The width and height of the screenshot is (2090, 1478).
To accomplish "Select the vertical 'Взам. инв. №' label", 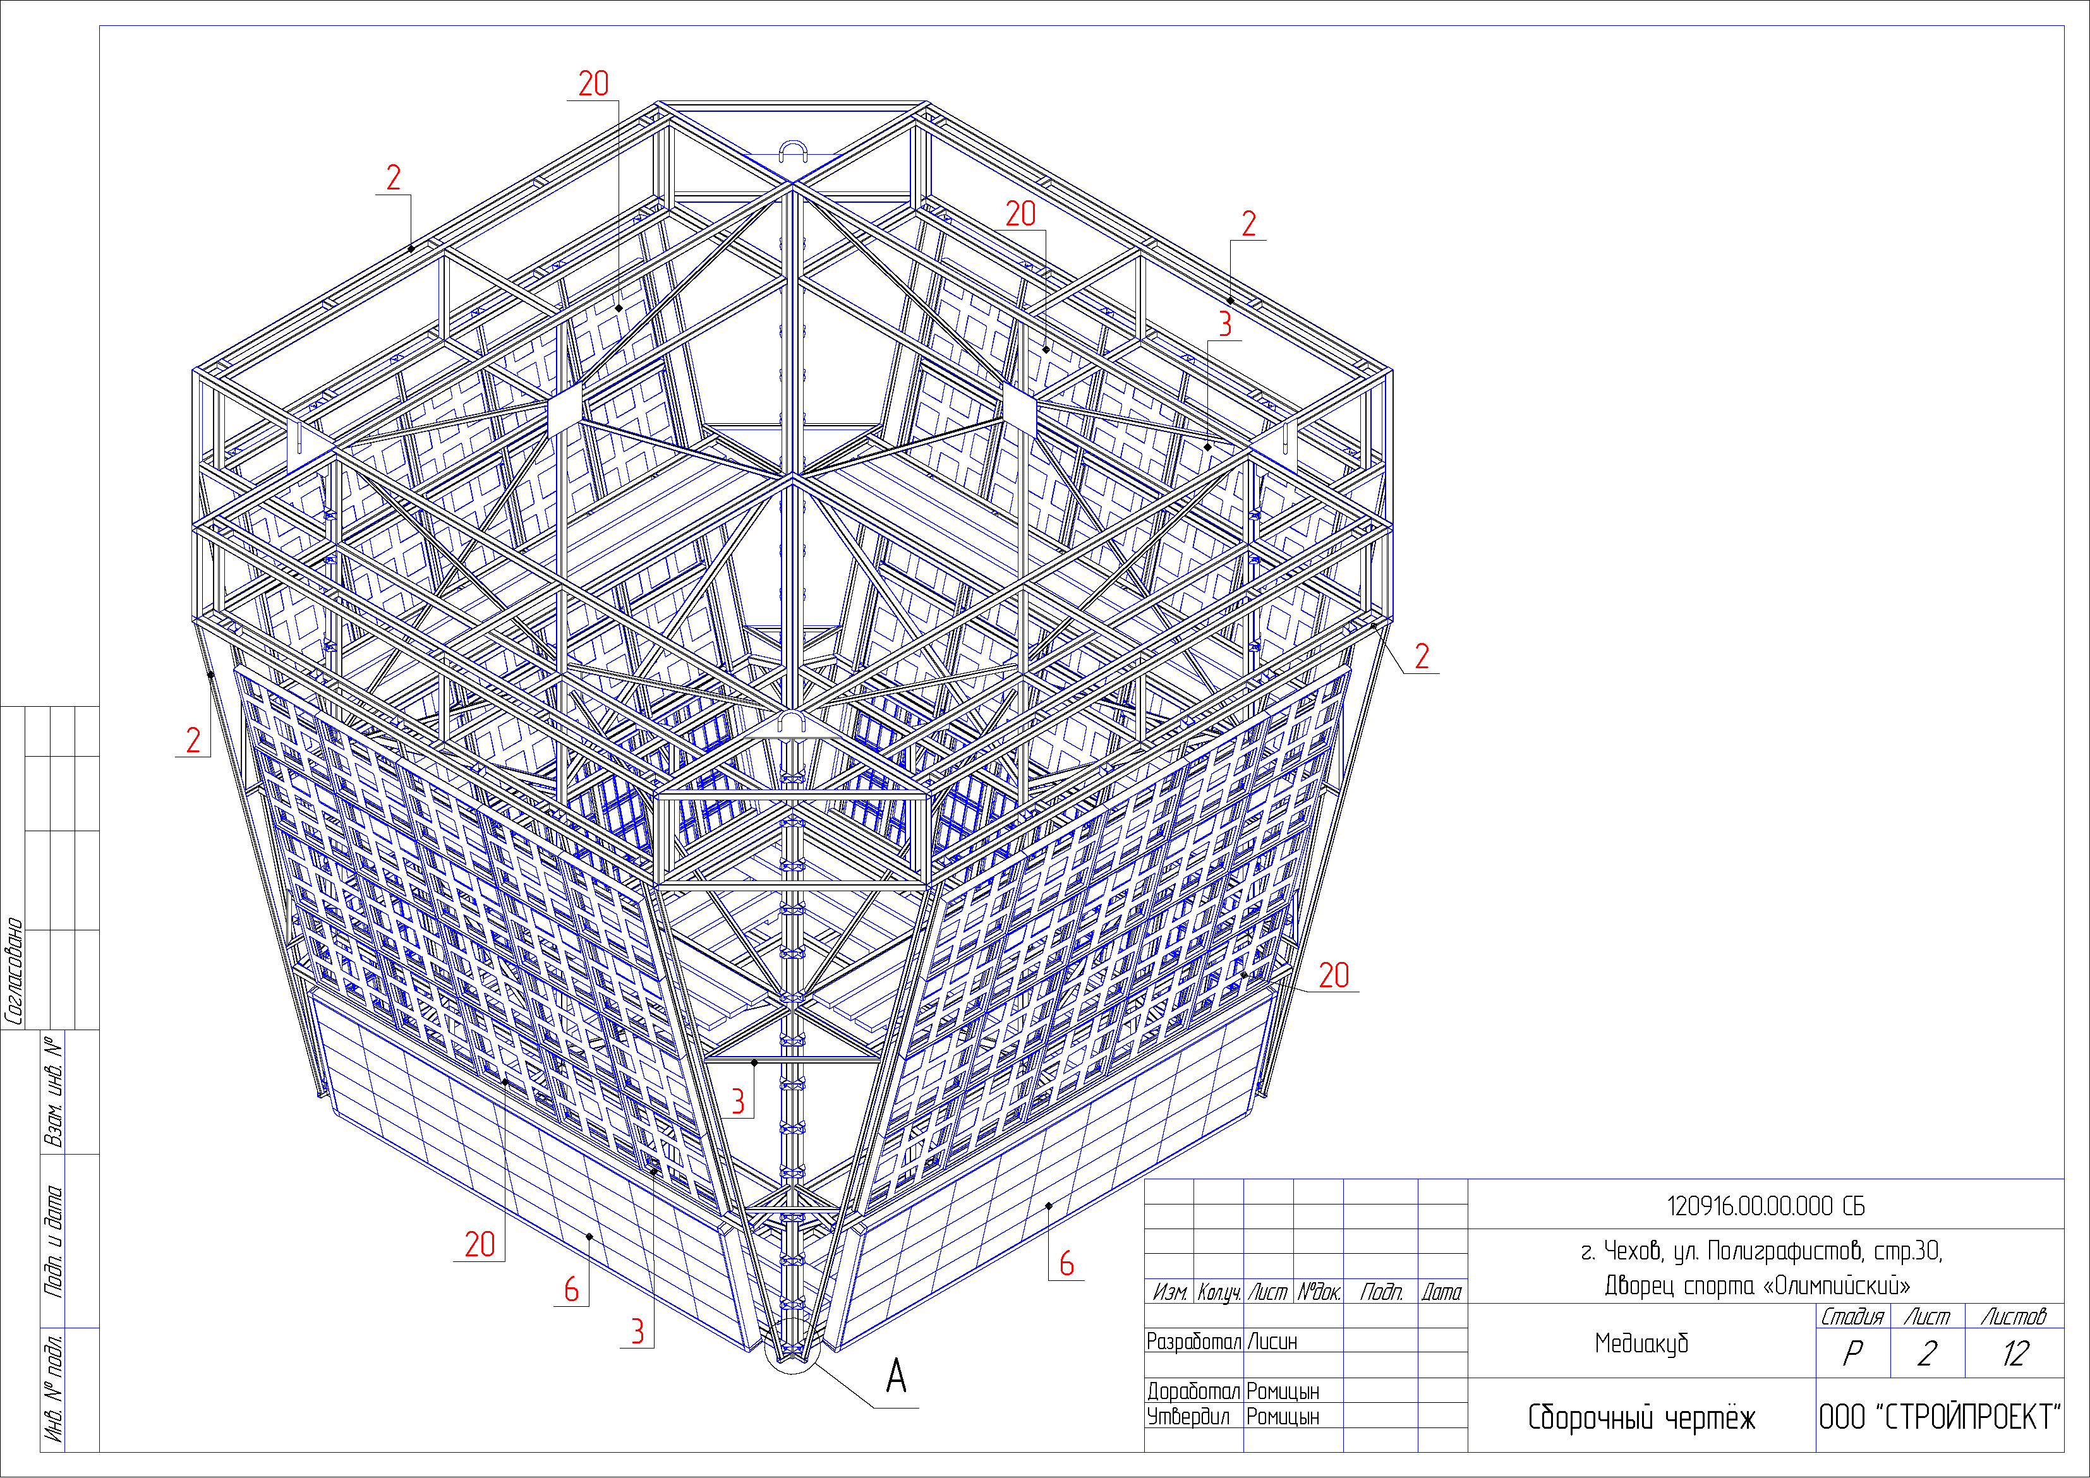I will point(54,1093).
